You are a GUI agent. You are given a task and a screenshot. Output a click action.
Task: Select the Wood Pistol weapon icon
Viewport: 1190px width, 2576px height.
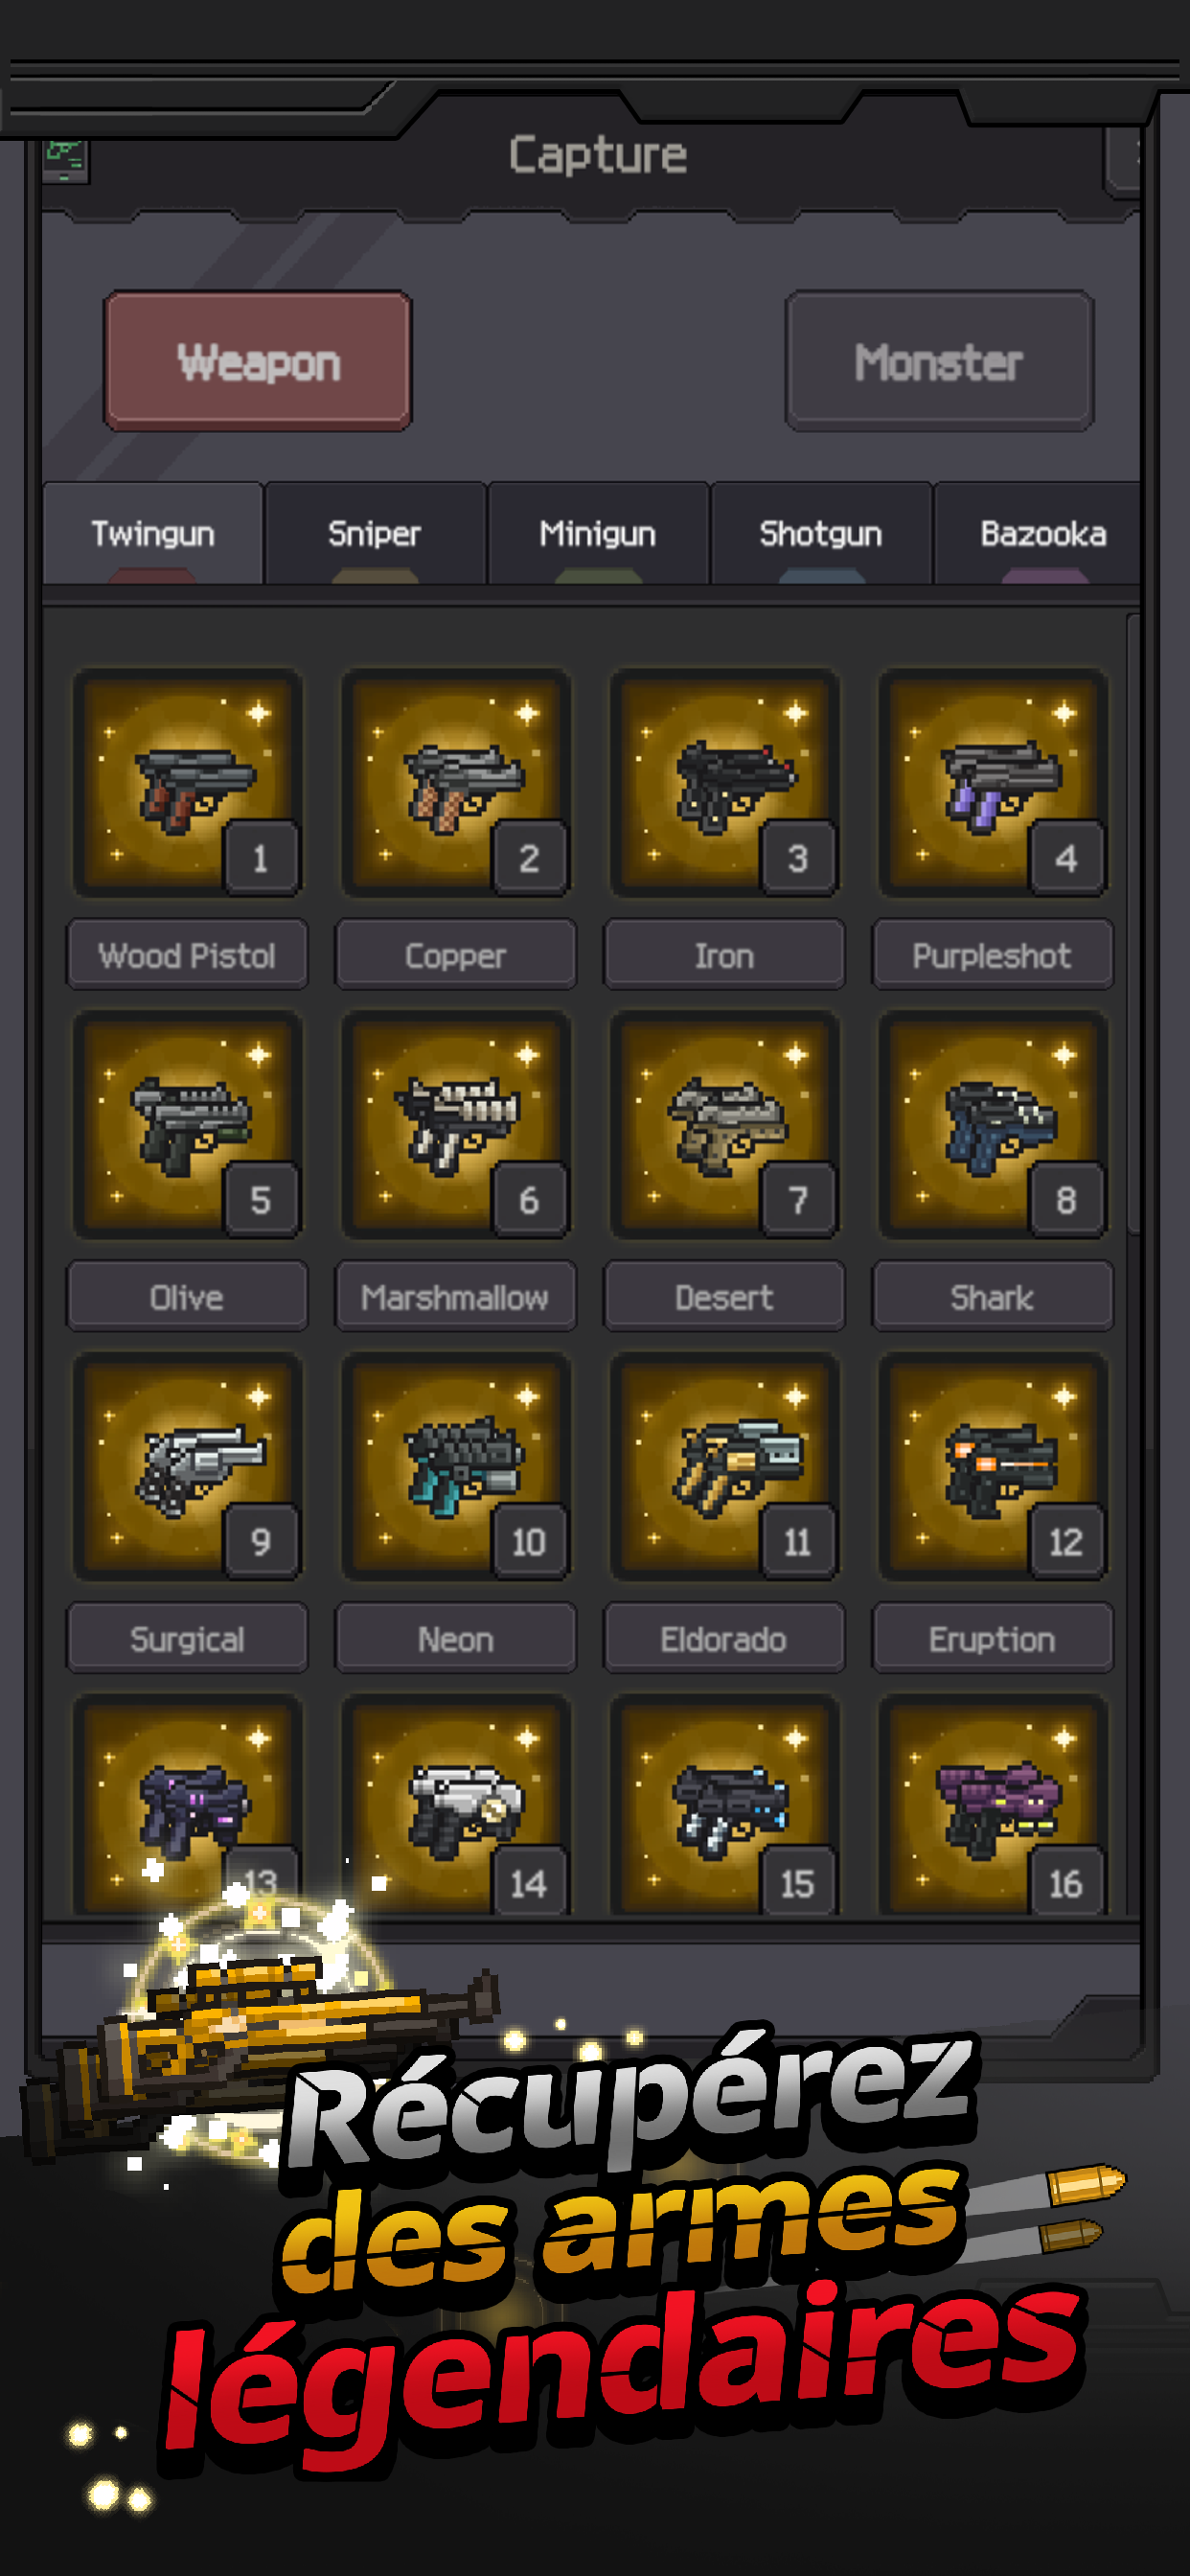click(187, 783)
